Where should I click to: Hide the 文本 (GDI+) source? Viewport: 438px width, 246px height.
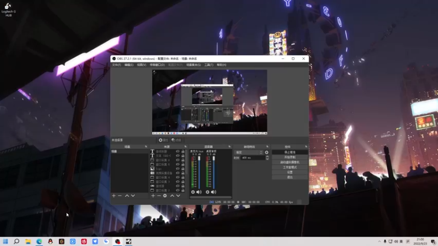177,156
